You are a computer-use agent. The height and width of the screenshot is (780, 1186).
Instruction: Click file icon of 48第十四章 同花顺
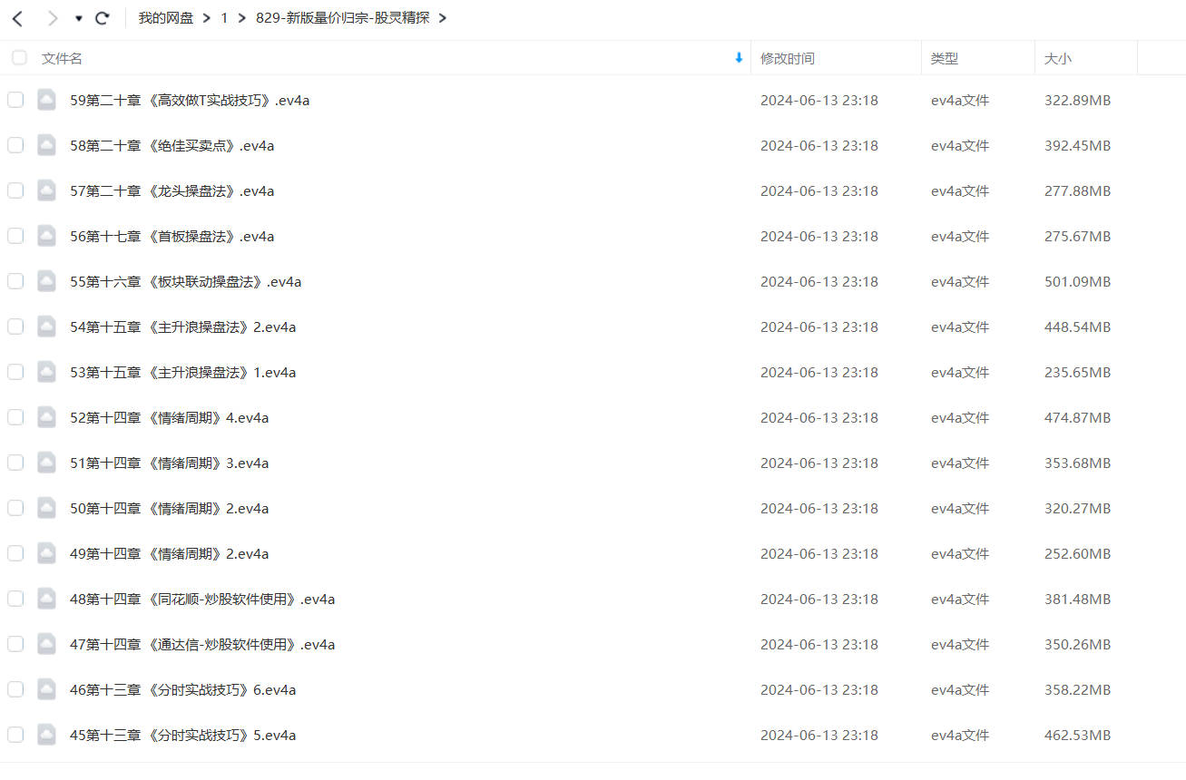(x=46, y=599)
